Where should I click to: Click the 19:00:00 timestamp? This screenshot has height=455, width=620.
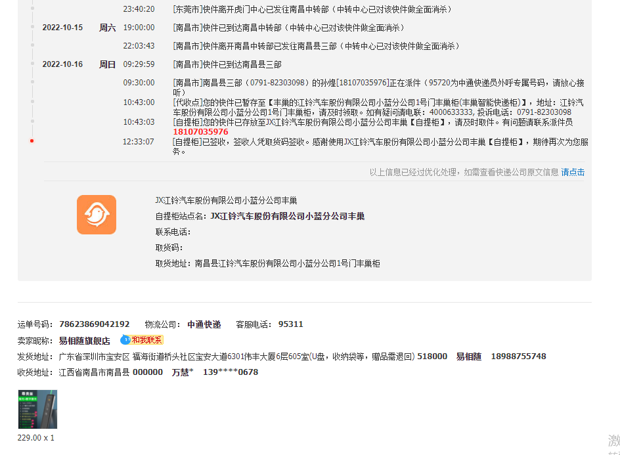coord(139,28)
